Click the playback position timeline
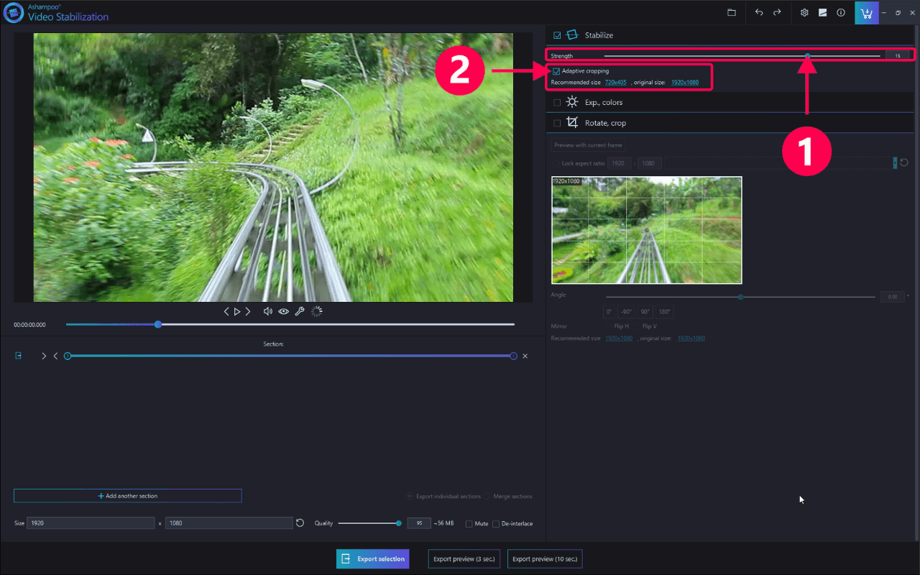This screenshot has height=575, width=920. coord(290,324)
